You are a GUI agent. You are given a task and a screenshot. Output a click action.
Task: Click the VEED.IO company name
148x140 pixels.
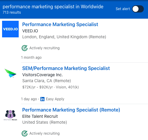30,31
